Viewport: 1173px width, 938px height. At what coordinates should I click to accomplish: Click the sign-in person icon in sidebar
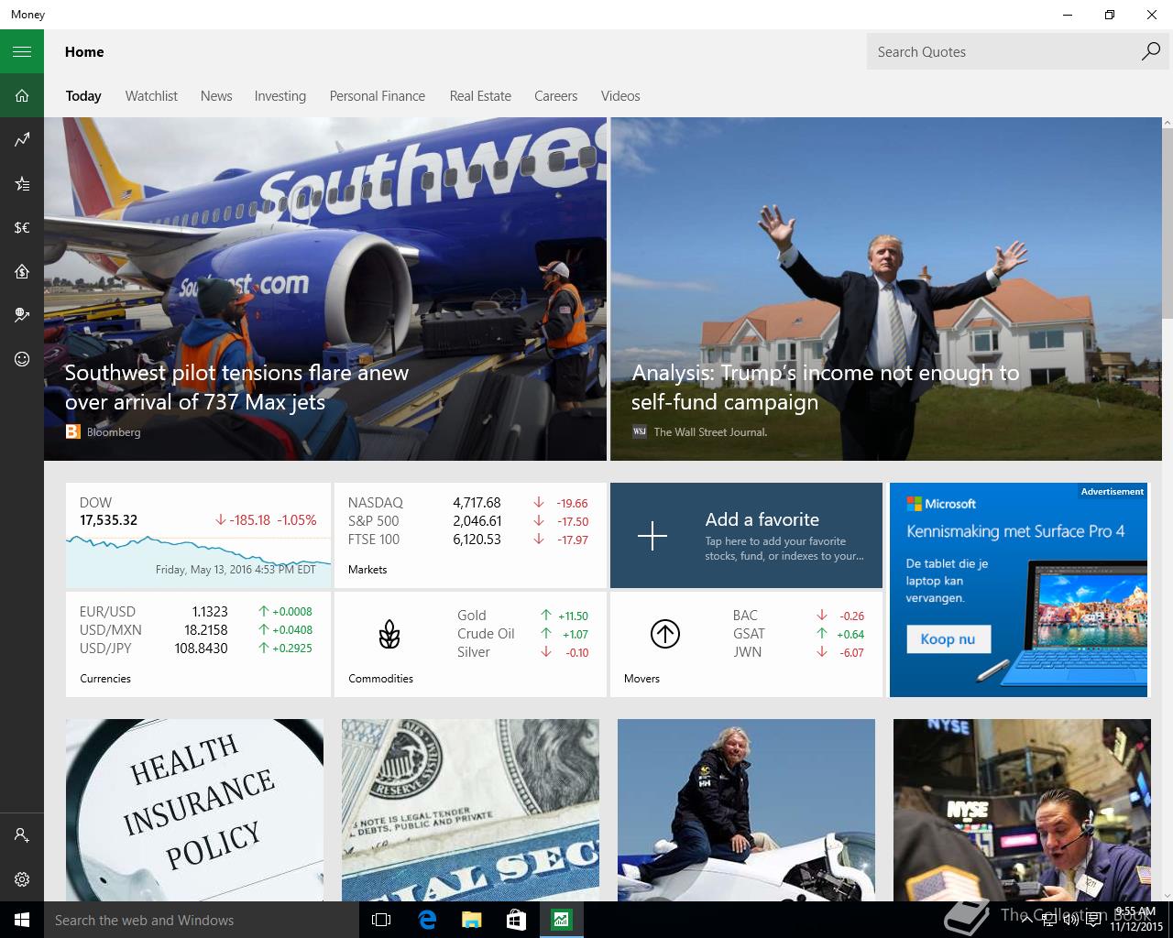pos(22,835)
